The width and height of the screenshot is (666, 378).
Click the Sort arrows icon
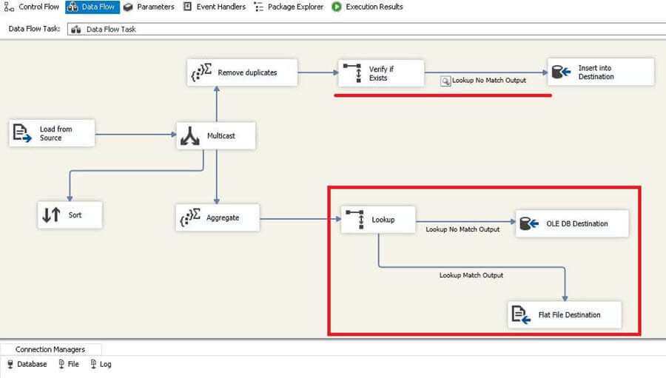[51, 215]
